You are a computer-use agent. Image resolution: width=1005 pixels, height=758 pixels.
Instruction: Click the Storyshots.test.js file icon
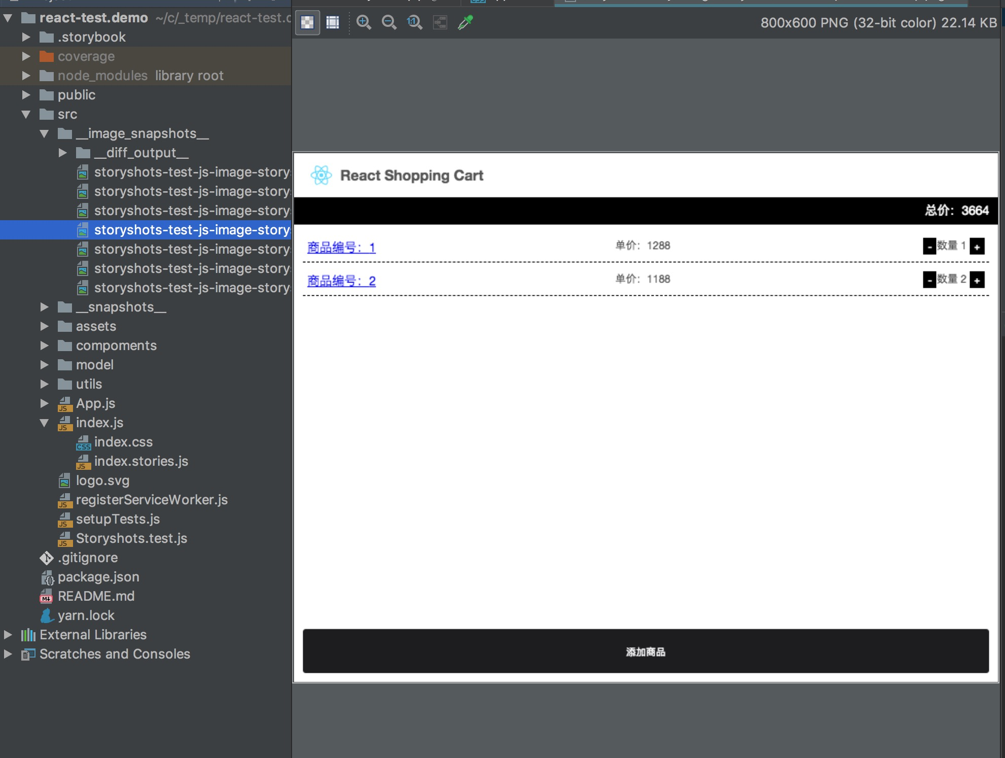tap(65, 539)
